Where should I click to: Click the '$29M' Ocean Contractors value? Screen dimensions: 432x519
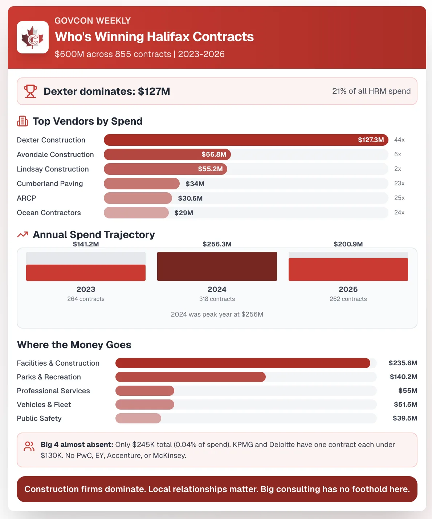click(184, 213)
